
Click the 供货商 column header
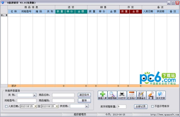[161, 12]
